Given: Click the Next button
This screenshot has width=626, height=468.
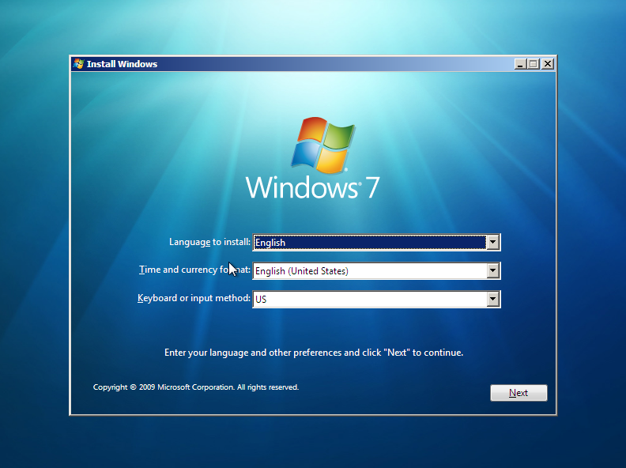Looking at the screenshot, I should [x=519, y=393].
